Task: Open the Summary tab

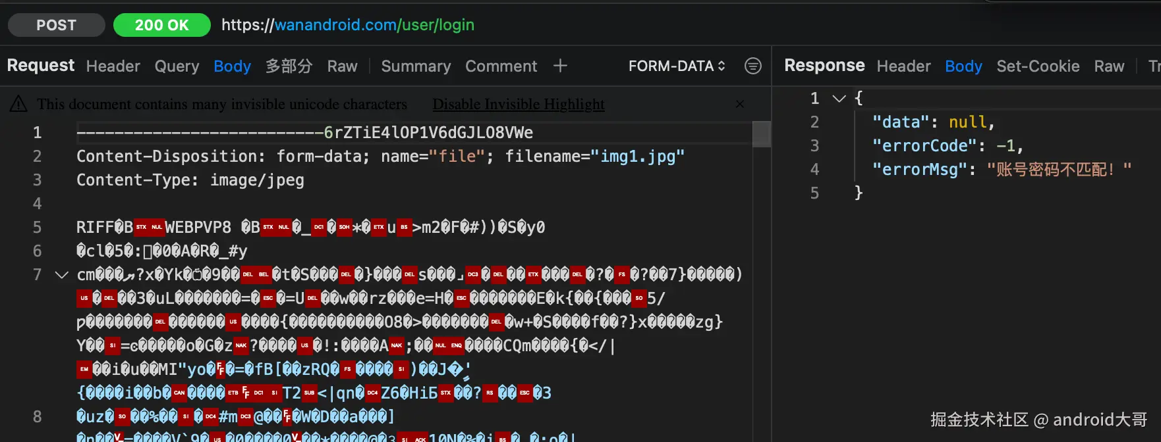Action: pyautogui.click(x=416, y=66)
